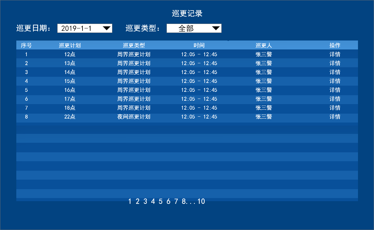Open 详情 for the 14点 patrol row

335,72
